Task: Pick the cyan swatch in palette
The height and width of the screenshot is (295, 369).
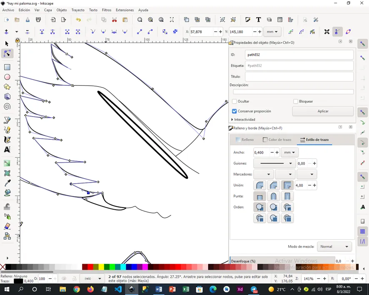Action: [x=123, y=267]
